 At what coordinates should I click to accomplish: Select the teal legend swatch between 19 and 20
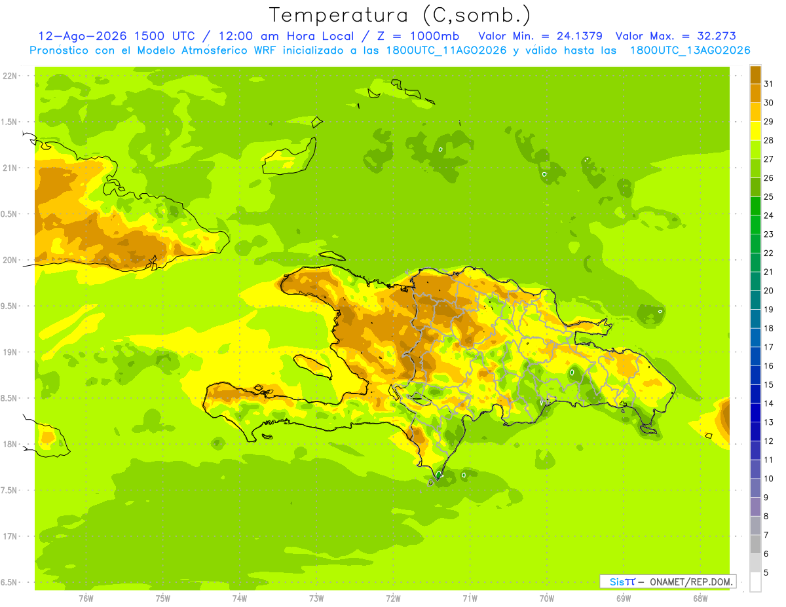coord(755,300)
